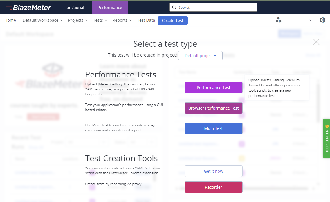Image resolution: width=330 pixels, height=202 pixels.
Task: Select the Performance Test button
Action: point(213,88)
